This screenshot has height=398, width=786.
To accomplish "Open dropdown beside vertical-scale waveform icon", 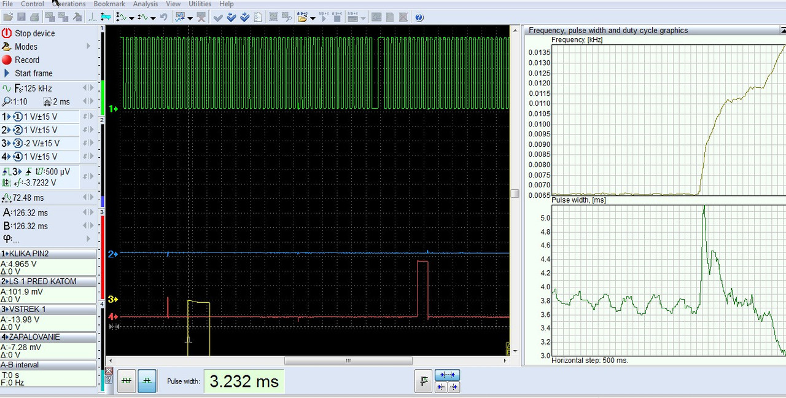I will 131,18.
